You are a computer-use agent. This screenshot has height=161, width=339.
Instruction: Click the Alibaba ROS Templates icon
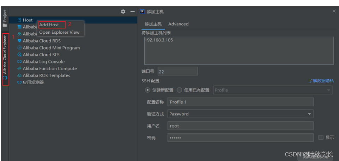[19, 75]
